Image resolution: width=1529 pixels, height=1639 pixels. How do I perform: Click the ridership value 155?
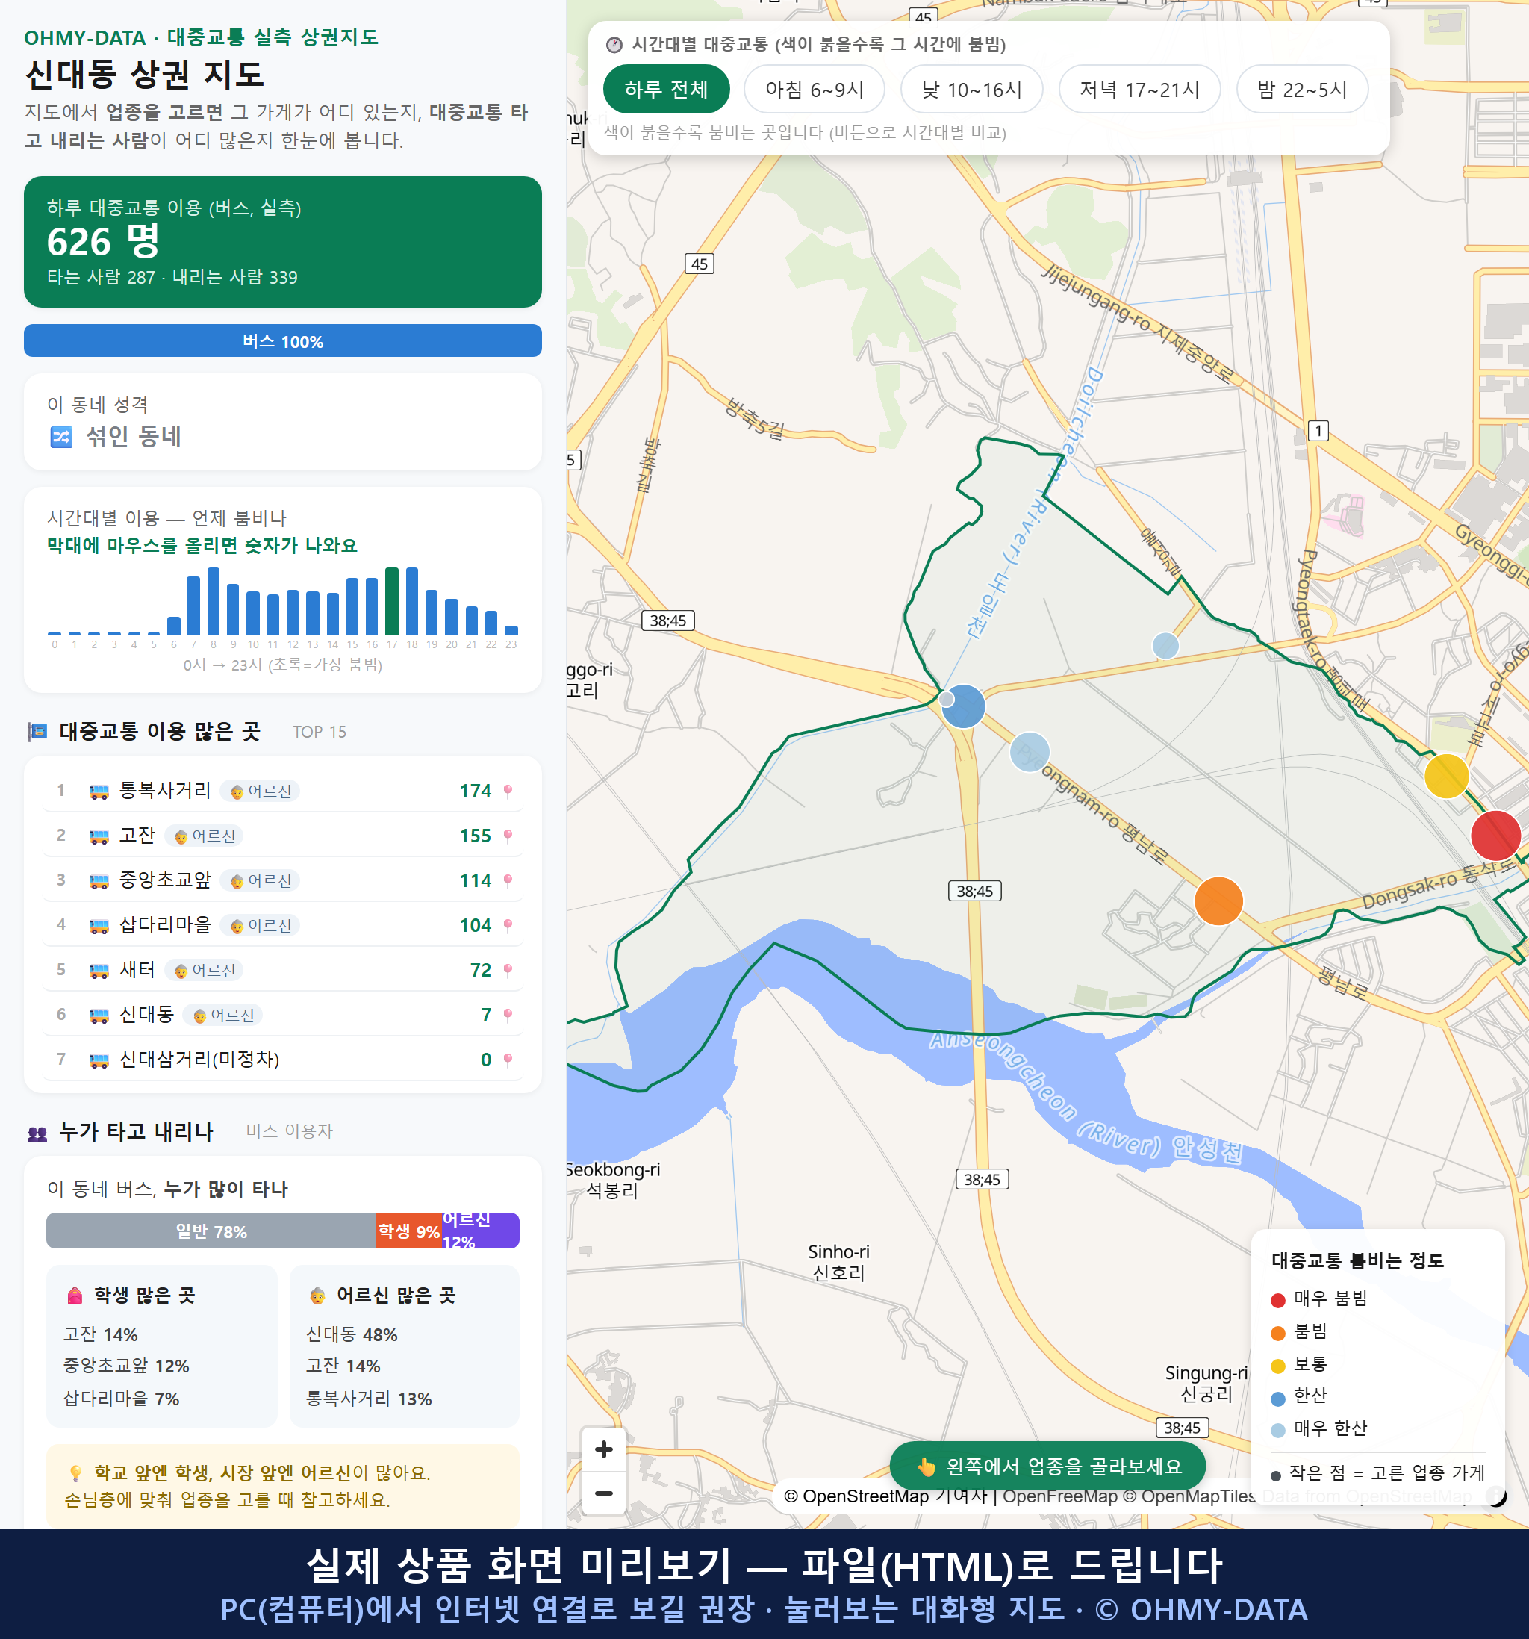point(475,836)
